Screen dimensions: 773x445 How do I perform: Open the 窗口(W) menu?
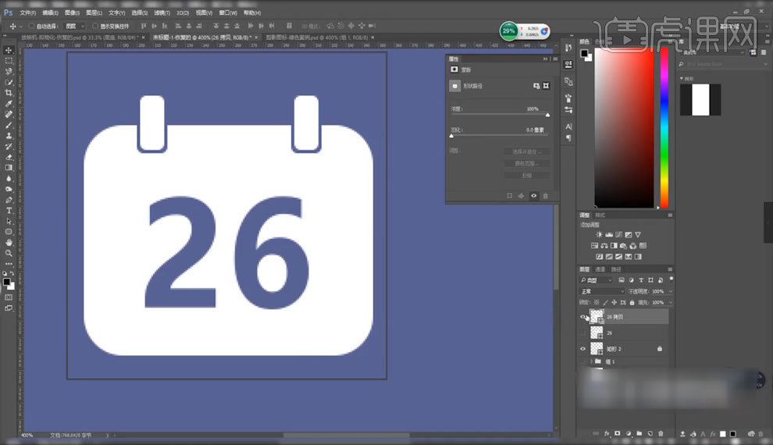(228, 12)
